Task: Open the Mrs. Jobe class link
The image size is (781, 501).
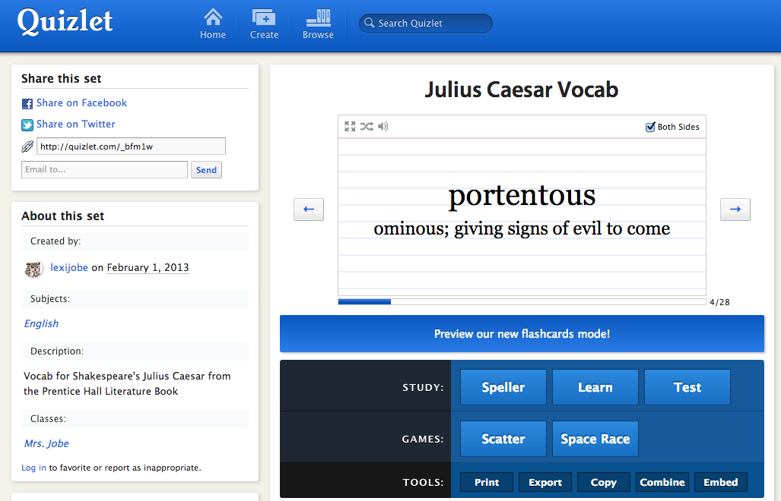Action: 46,443
